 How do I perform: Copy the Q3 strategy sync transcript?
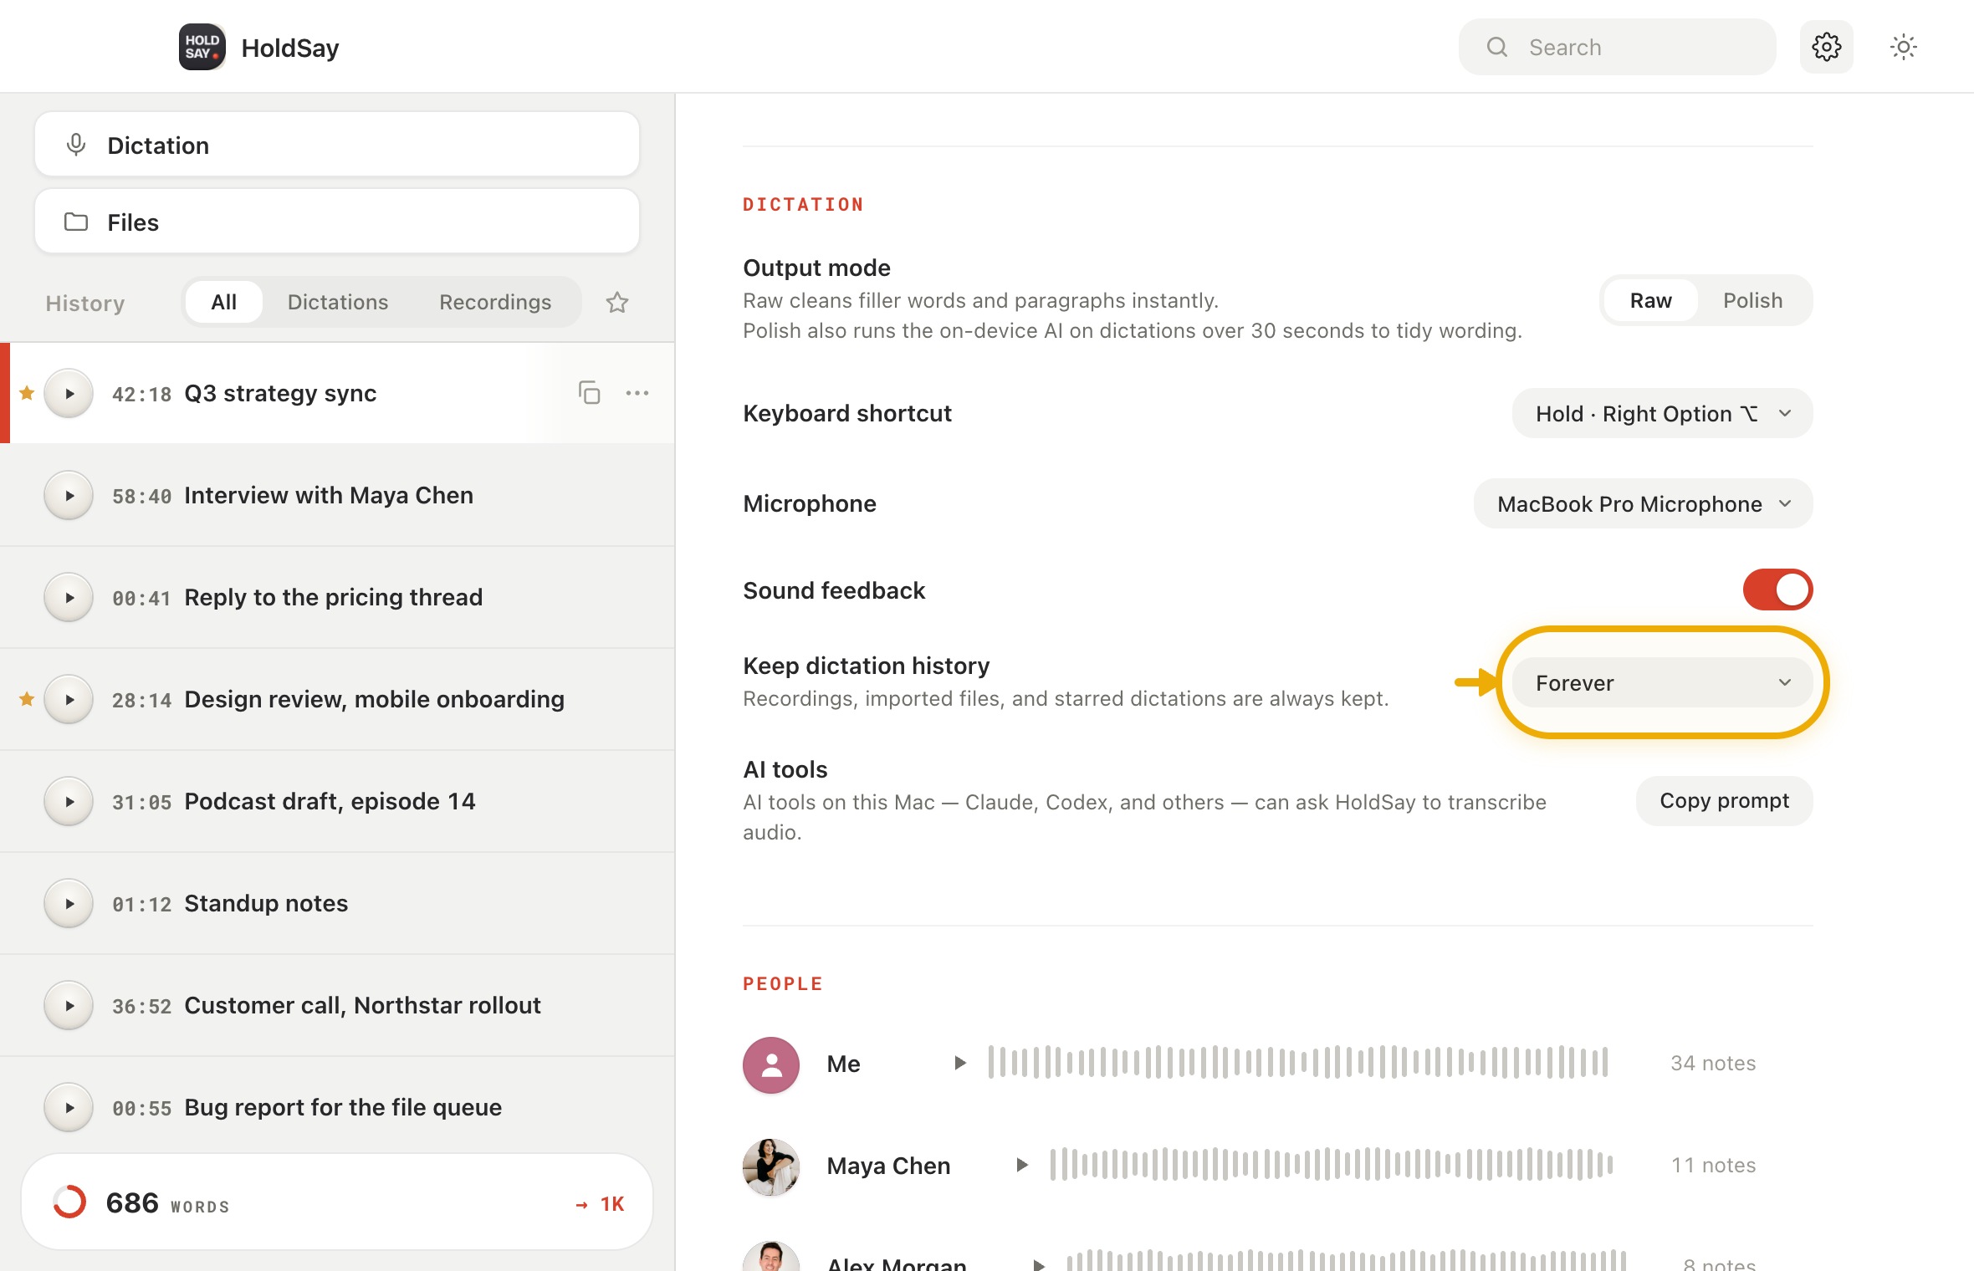(590, 392)
